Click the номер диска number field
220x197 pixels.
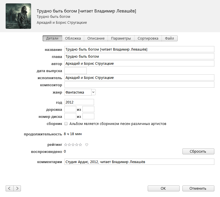(70, 116)
